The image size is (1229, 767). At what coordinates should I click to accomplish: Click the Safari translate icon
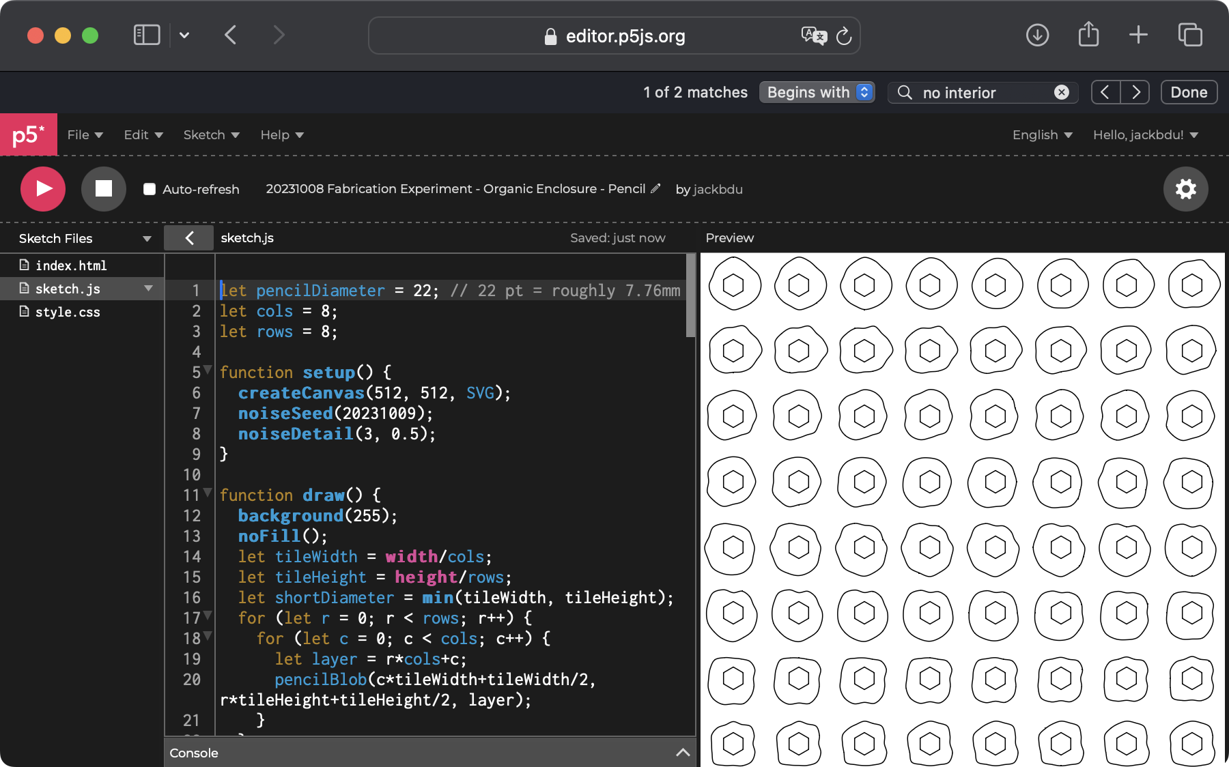813,35
